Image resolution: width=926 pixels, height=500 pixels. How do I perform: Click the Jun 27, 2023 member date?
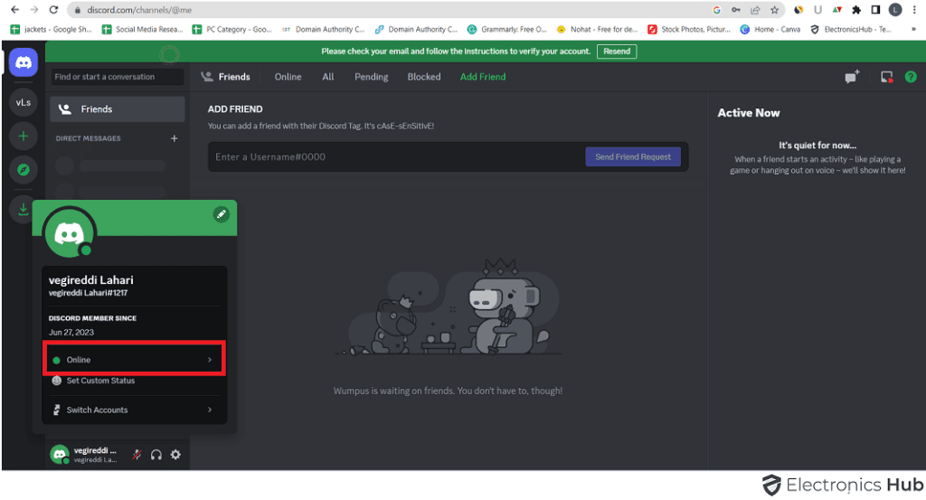click(71, 333)
